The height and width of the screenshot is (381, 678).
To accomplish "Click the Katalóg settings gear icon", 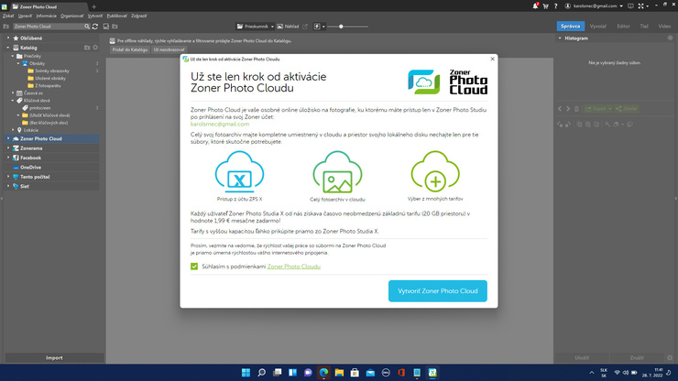I will pyautogui.click(x=95, y=48).
